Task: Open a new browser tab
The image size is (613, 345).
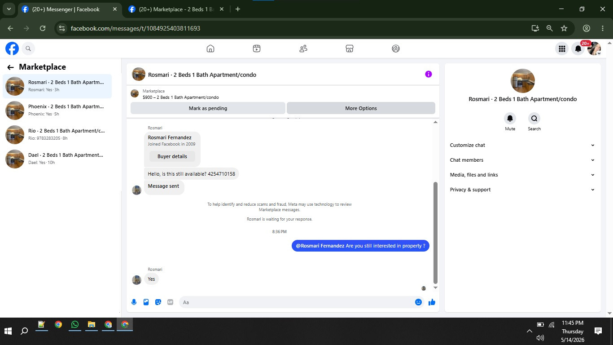Action: point(238,9)
